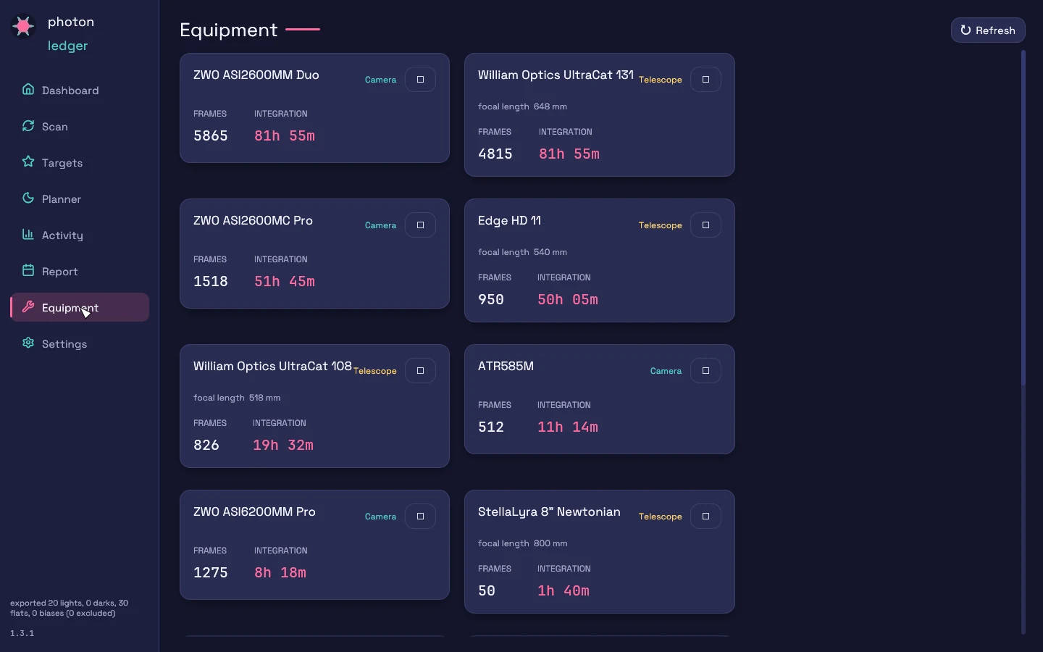This screenshot has height=652, width=1043.
Task: Tick the ZWO ASI2600MM Duo checkbox
Action: [420, 80]
